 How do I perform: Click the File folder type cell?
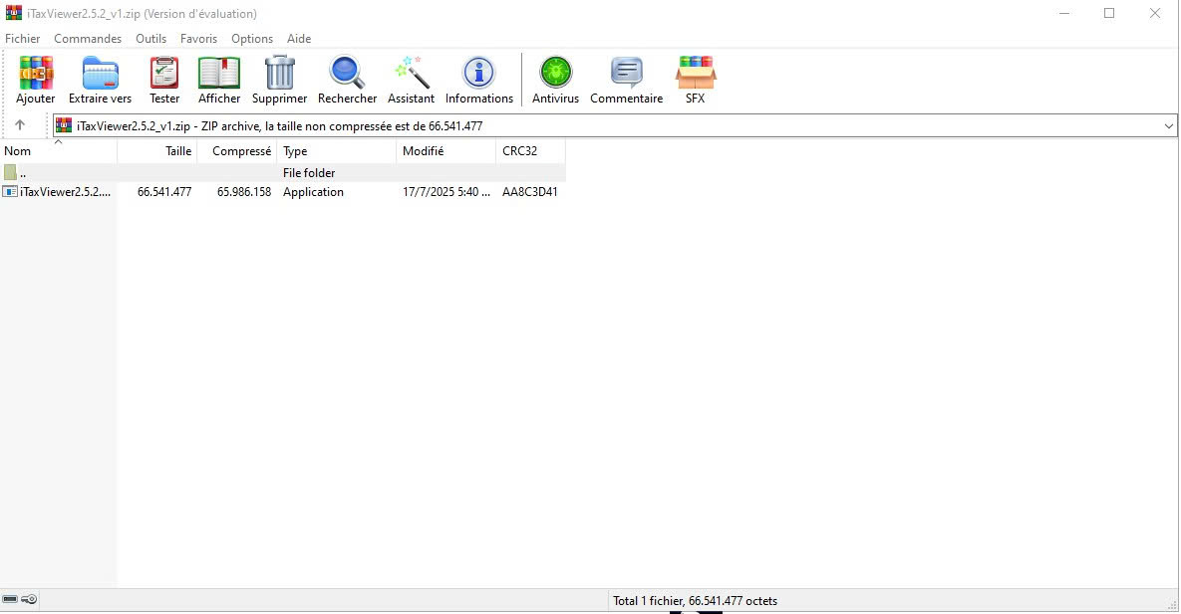coord(309,173)
